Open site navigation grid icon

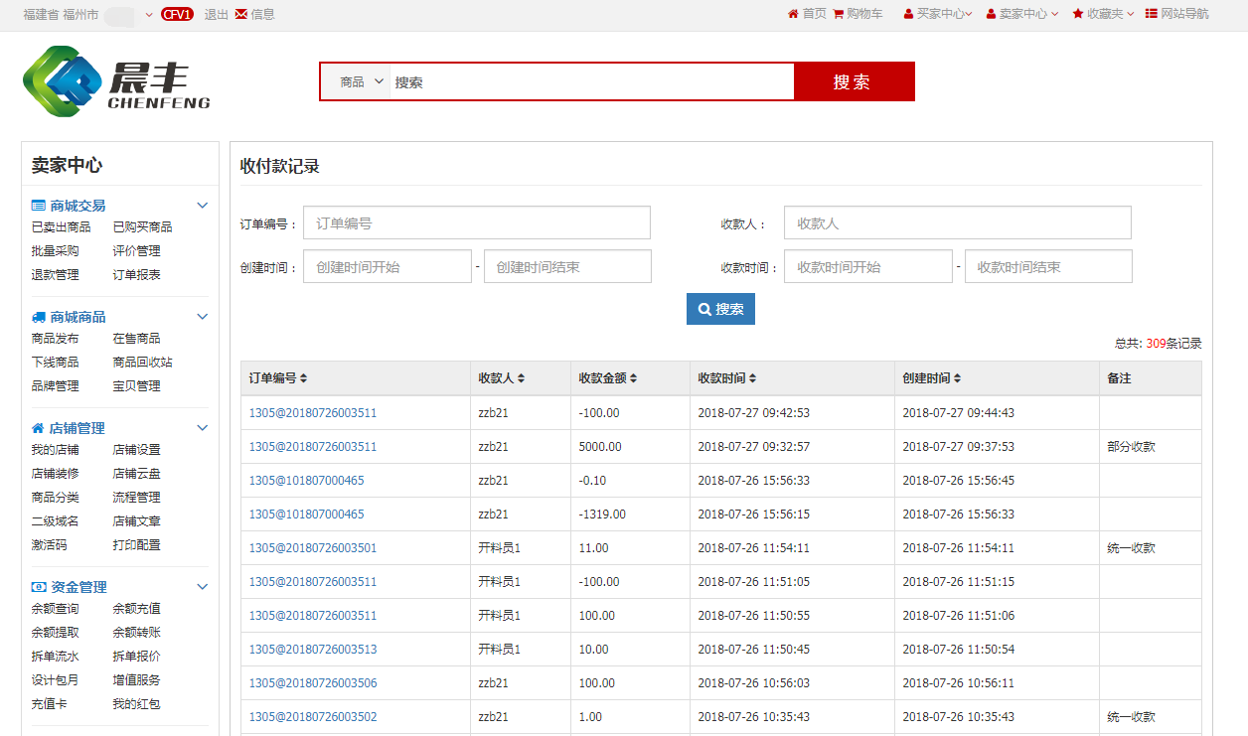coord(1152,14)
